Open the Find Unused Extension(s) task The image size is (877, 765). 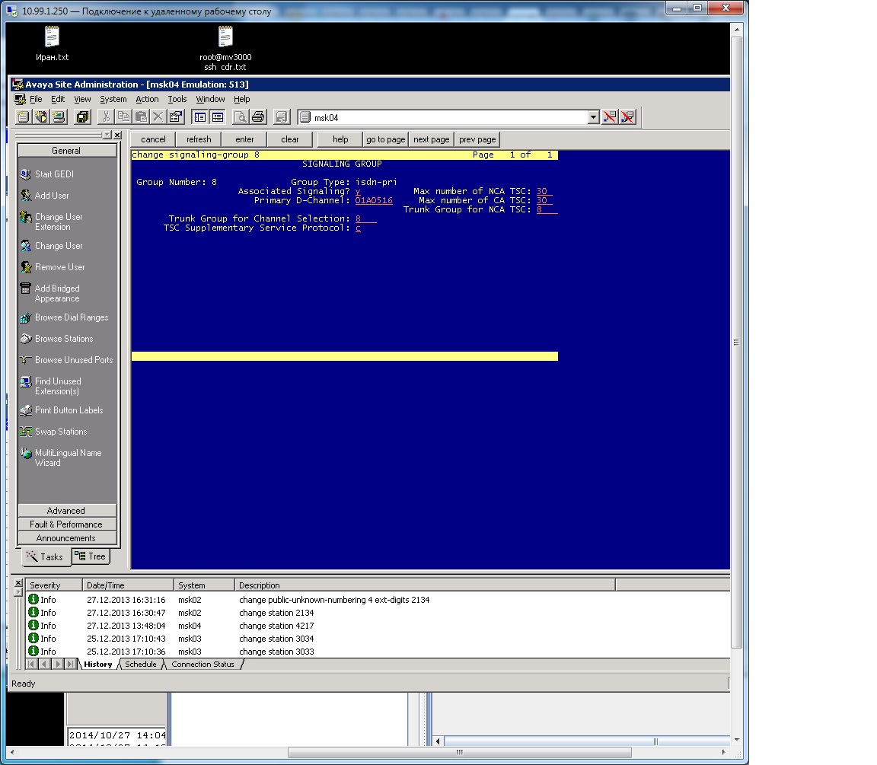[50, 386]
